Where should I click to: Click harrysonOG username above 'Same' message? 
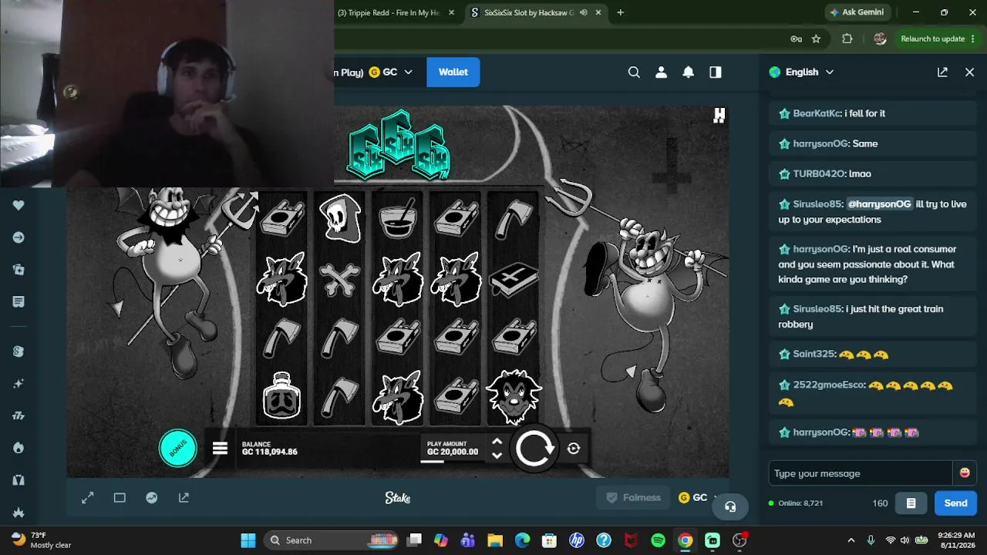coord(820,143)
